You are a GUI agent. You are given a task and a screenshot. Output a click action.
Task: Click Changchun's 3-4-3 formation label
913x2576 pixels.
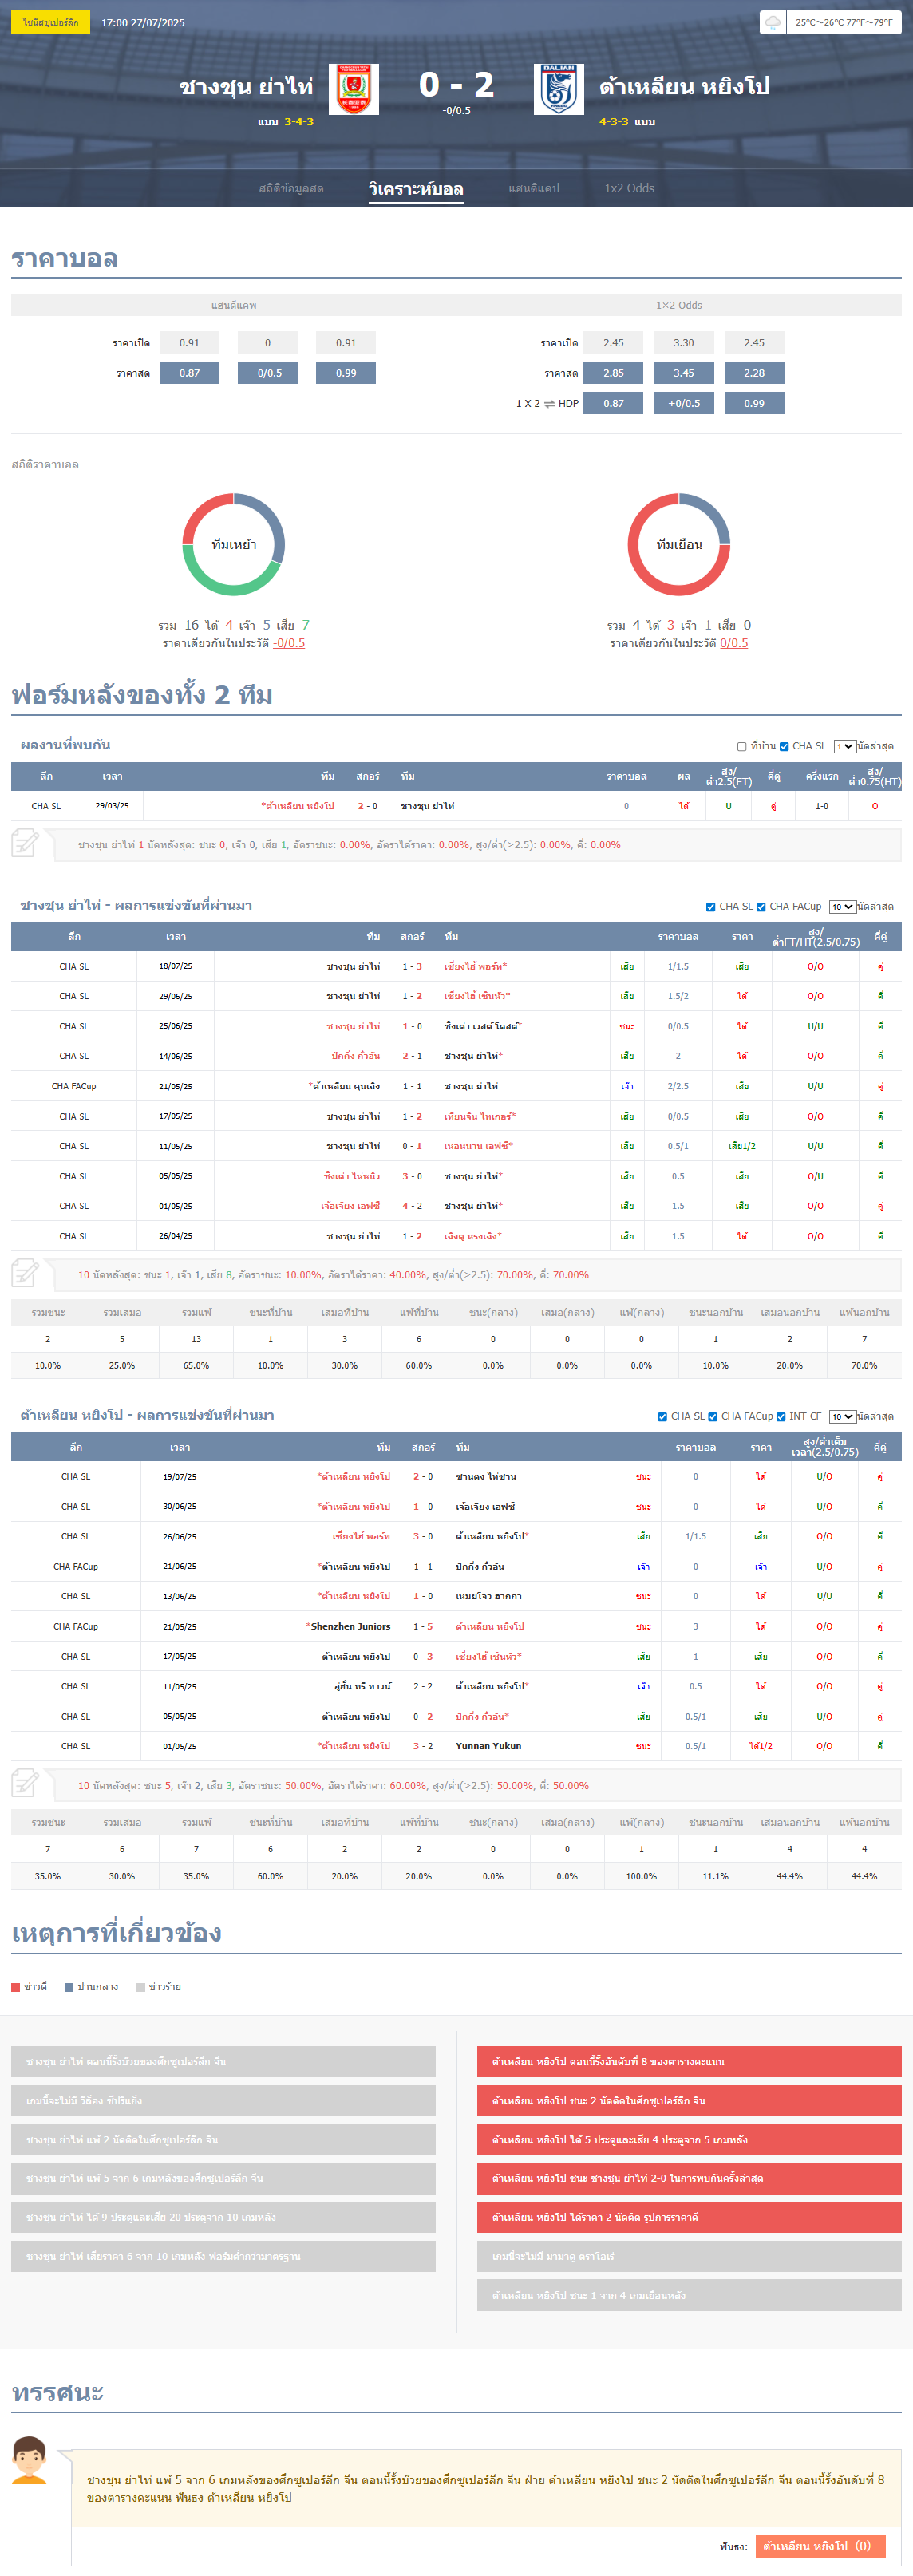tap(299, 122)
